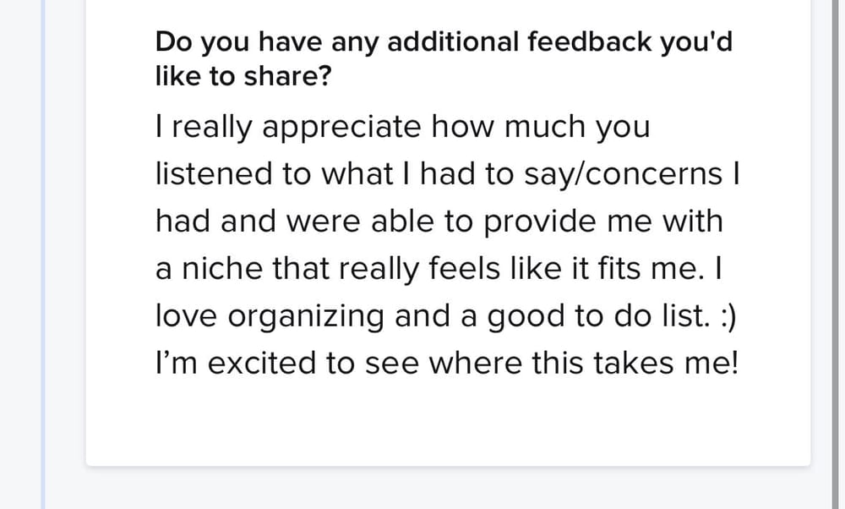Click the line "I'm excited to see where"

(x=447, y=364)
